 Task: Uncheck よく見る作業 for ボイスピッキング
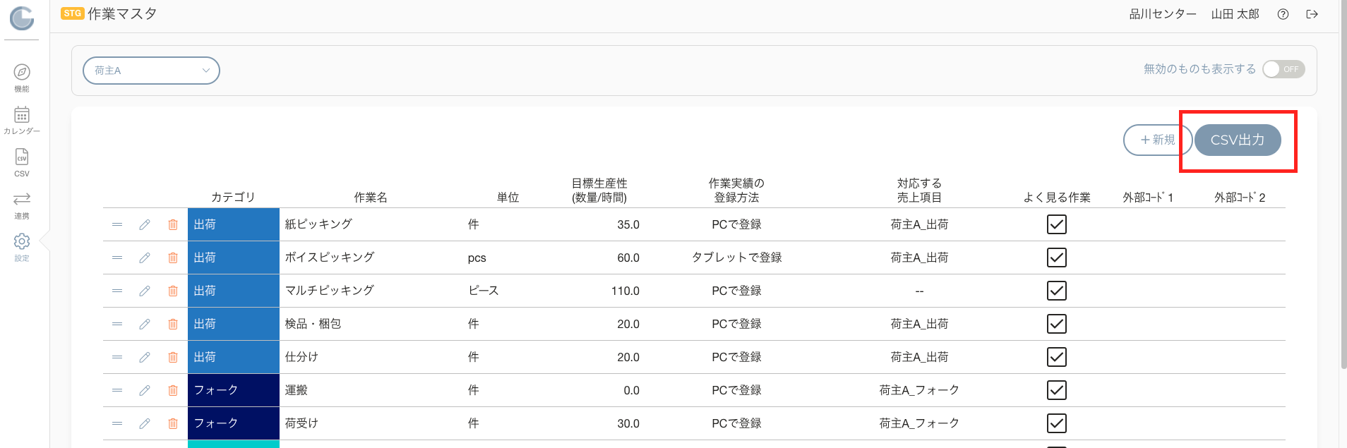1057,258
